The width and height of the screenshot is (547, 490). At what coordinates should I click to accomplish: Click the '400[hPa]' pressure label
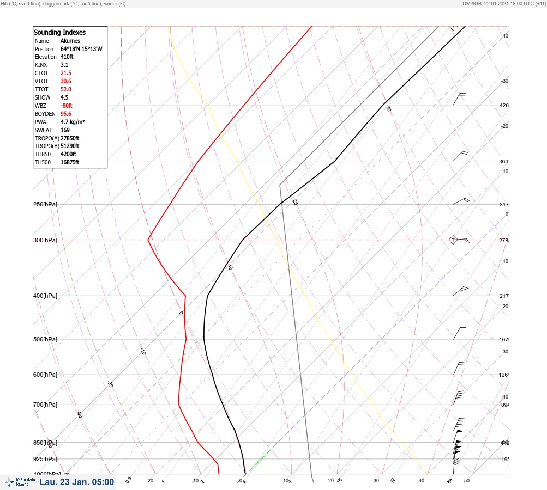[x=45, y=296]
